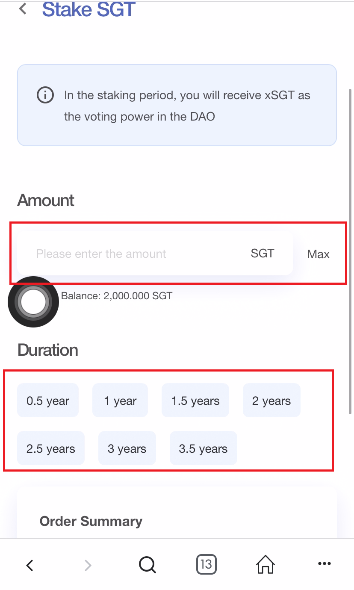Select the 3.5 years duration option
Image resolution: width=354 pixels, height=590 pixels.
pos(203,448)
